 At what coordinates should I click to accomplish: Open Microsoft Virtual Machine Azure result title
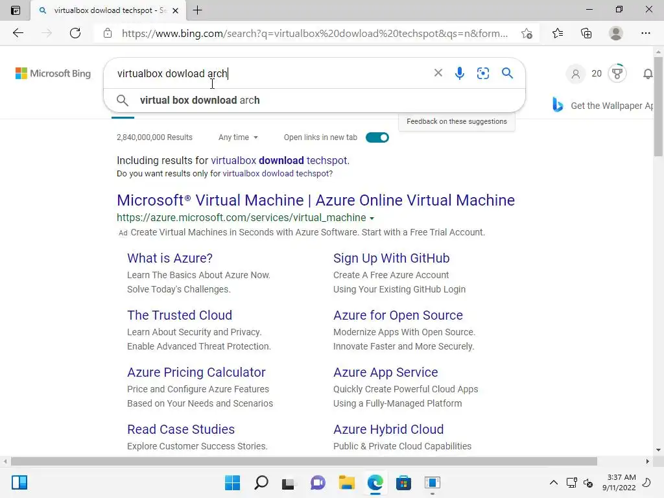316,200
